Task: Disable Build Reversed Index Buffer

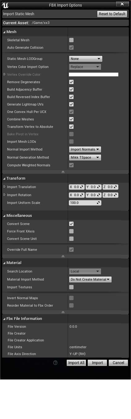Action: pos(71,97)
